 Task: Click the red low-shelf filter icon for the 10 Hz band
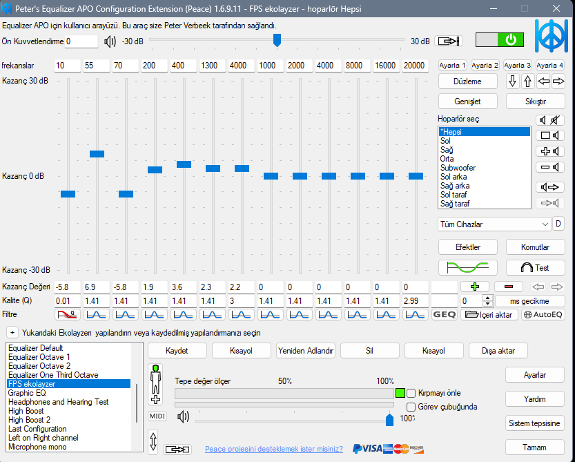68,314
